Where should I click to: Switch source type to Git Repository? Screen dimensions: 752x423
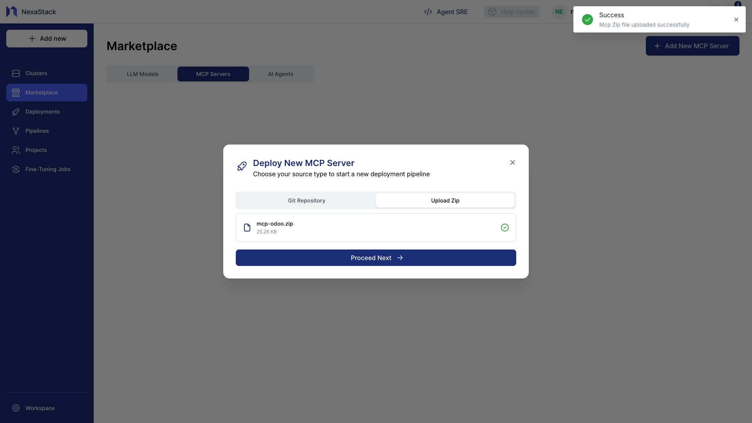click(x=306, y=200)
